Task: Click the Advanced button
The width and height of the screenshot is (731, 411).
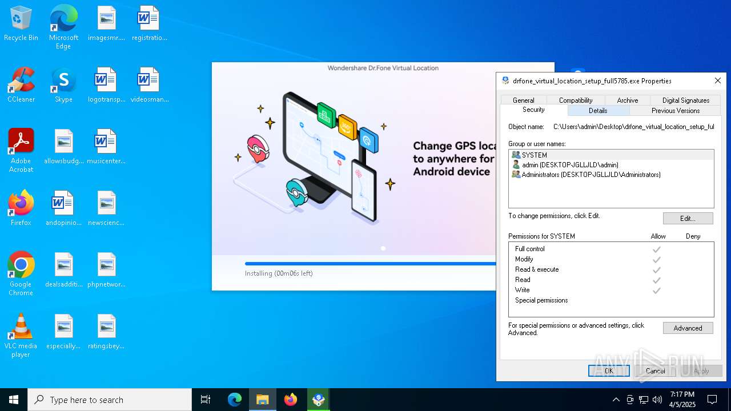Action: 688,328
